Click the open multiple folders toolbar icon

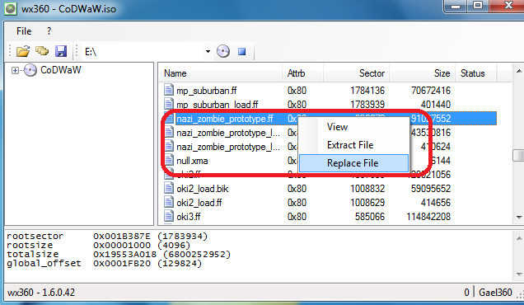tap(42, 51)
